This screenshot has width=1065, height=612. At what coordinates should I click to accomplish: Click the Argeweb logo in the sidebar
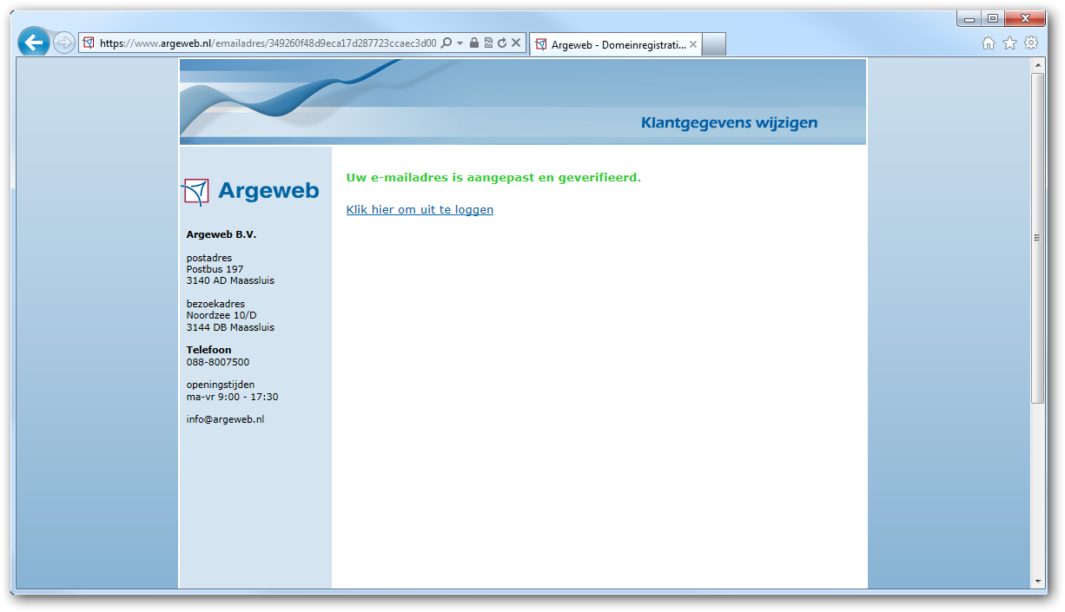[250, 191]
